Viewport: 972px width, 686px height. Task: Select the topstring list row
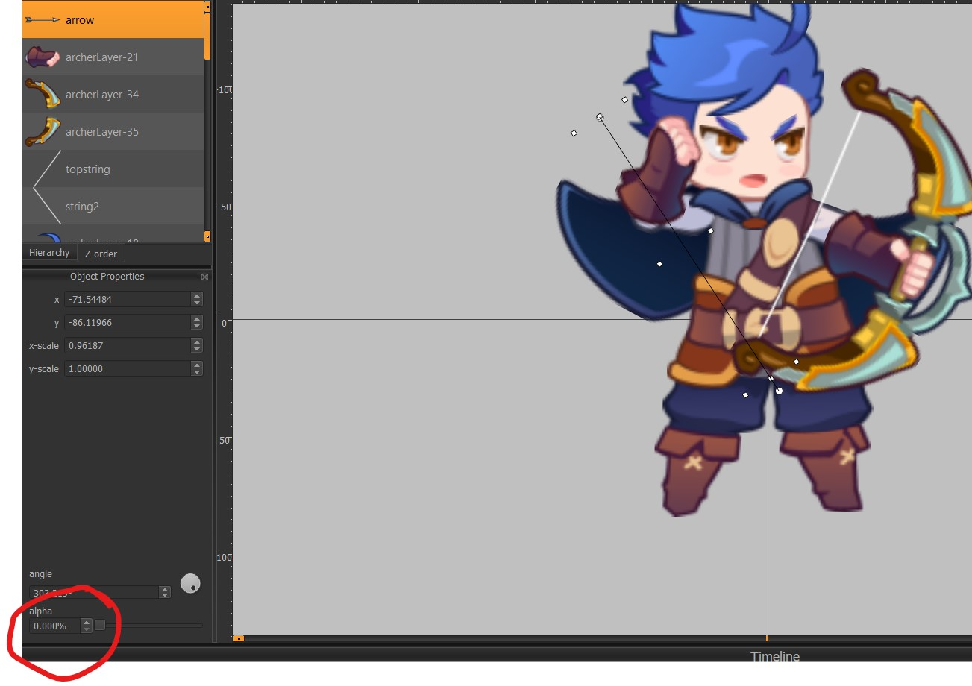click(x=113, y=169)
